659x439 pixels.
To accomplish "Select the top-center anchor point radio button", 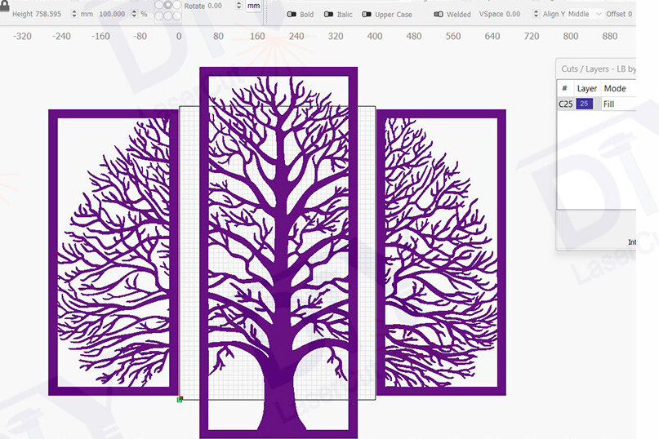I will (167, 4).
